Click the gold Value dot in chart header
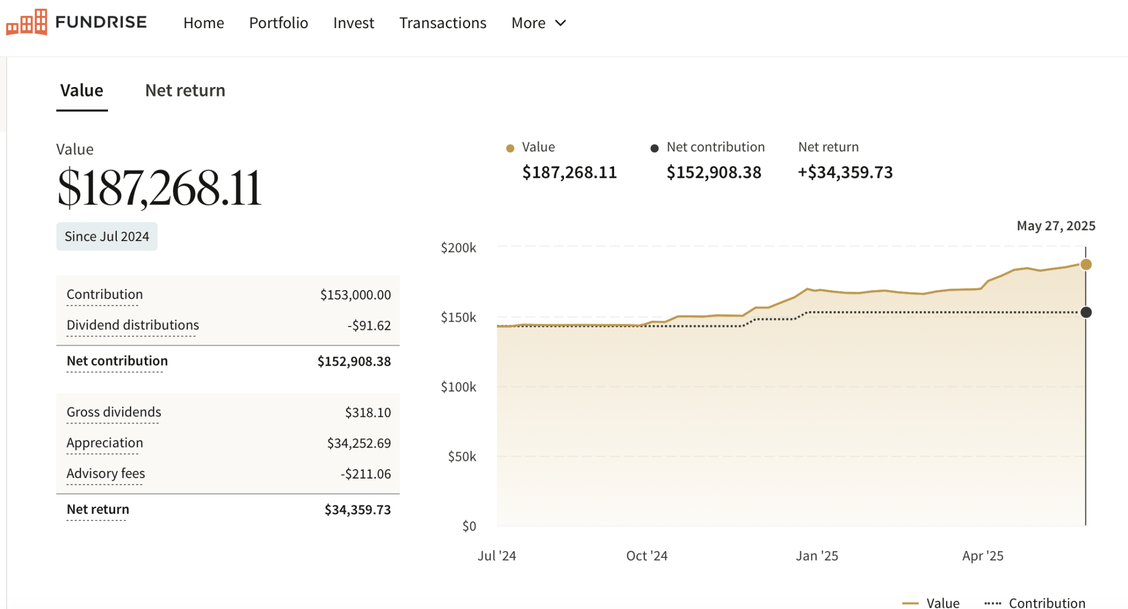 (510, 148)
